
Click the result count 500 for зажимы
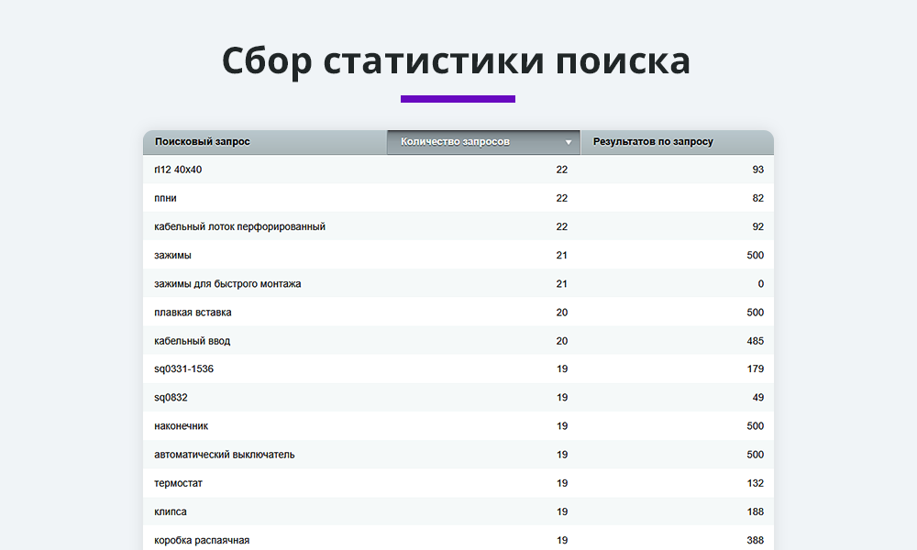click(x=755, y=255)
